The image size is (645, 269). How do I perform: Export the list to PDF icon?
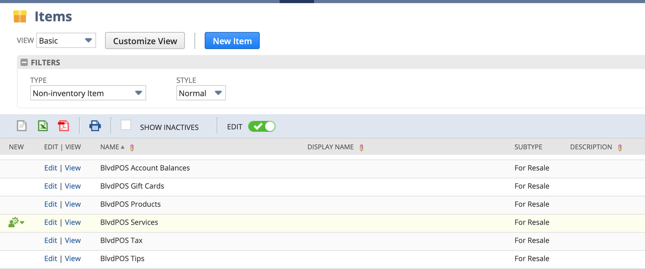pos(63,126)
